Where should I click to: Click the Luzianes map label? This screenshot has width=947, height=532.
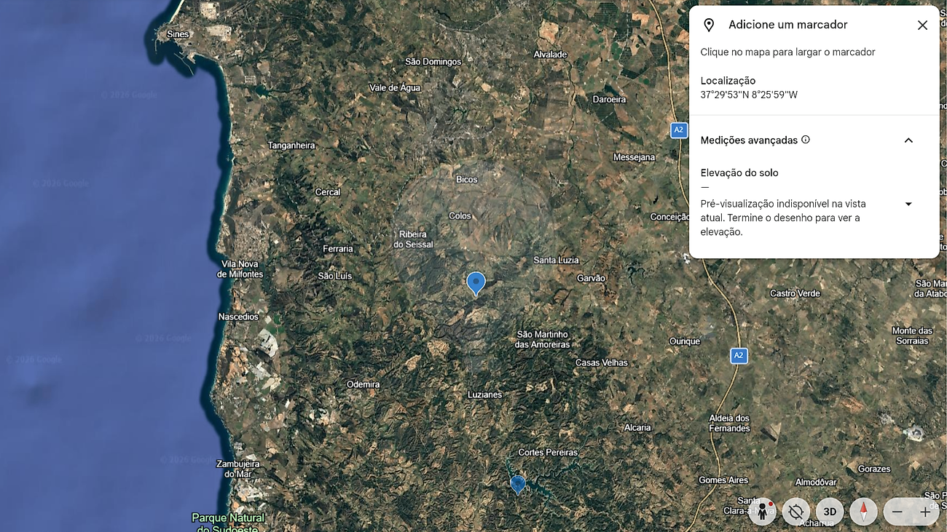pyautogui.click(x=485, y=394)
